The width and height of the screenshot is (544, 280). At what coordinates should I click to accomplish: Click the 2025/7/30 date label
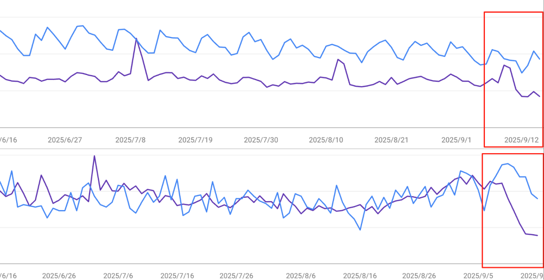click(x=261, y=140)
